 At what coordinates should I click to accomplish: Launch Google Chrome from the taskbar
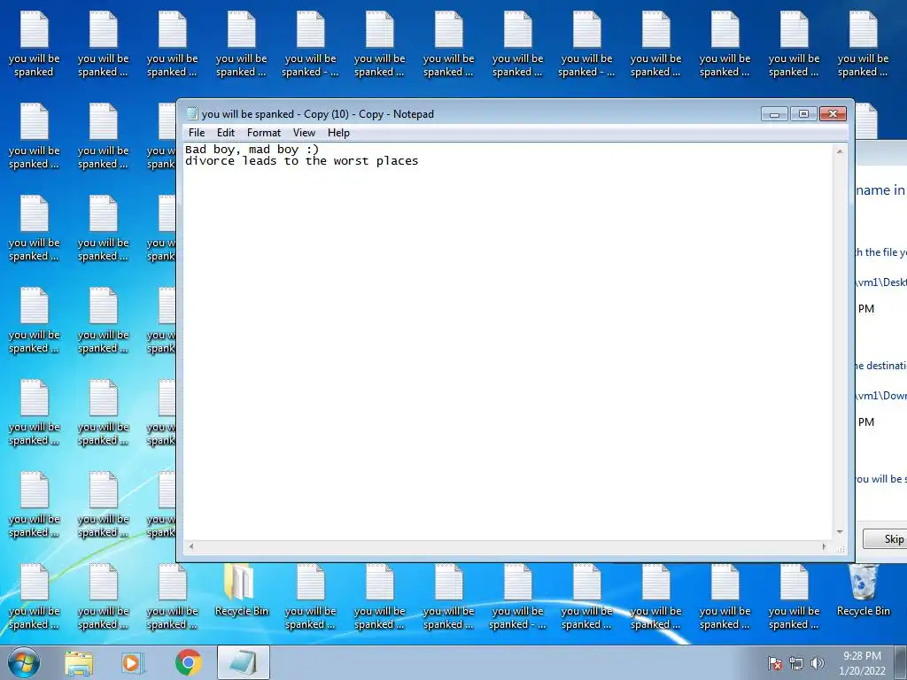click(x=188, y=663)
